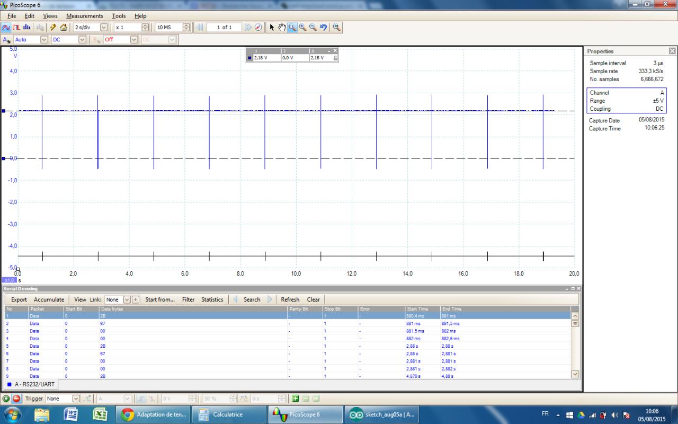Switch to Persistence mode
The image size is (678, 424).
tap(16, 27)
